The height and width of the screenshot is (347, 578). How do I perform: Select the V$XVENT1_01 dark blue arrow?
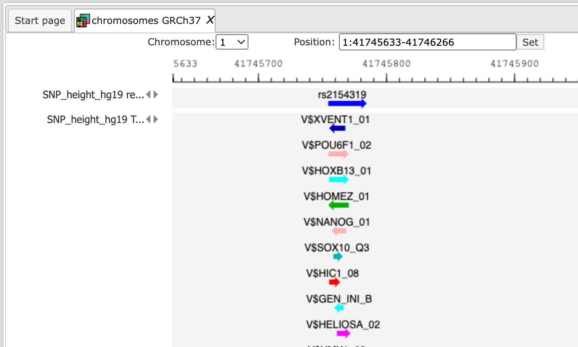click(x=338, y=129)
